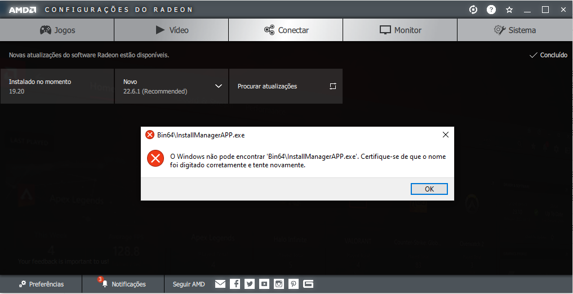This screenshot has height=294, width=573.
Task: Select the Conectar tab
Action: click(286, 30)
